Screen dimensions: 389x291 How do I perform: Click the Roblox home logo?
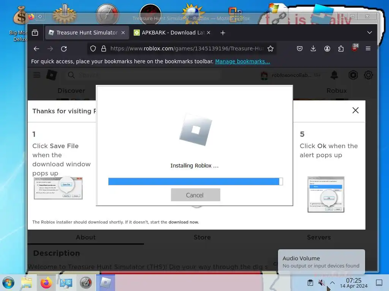[x=52, y=75]
